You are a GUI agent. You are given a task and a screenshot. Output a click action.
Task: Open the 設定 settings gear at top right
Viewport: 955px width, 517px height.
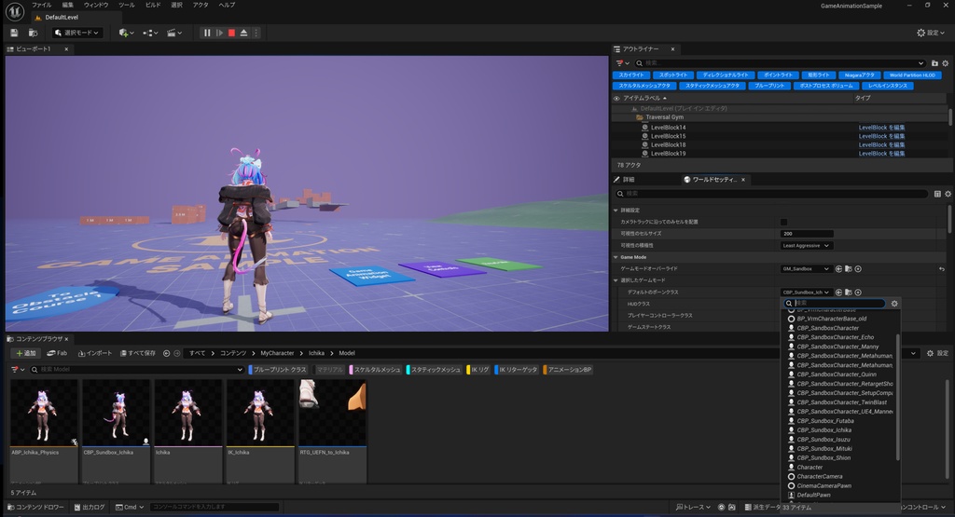931,33
